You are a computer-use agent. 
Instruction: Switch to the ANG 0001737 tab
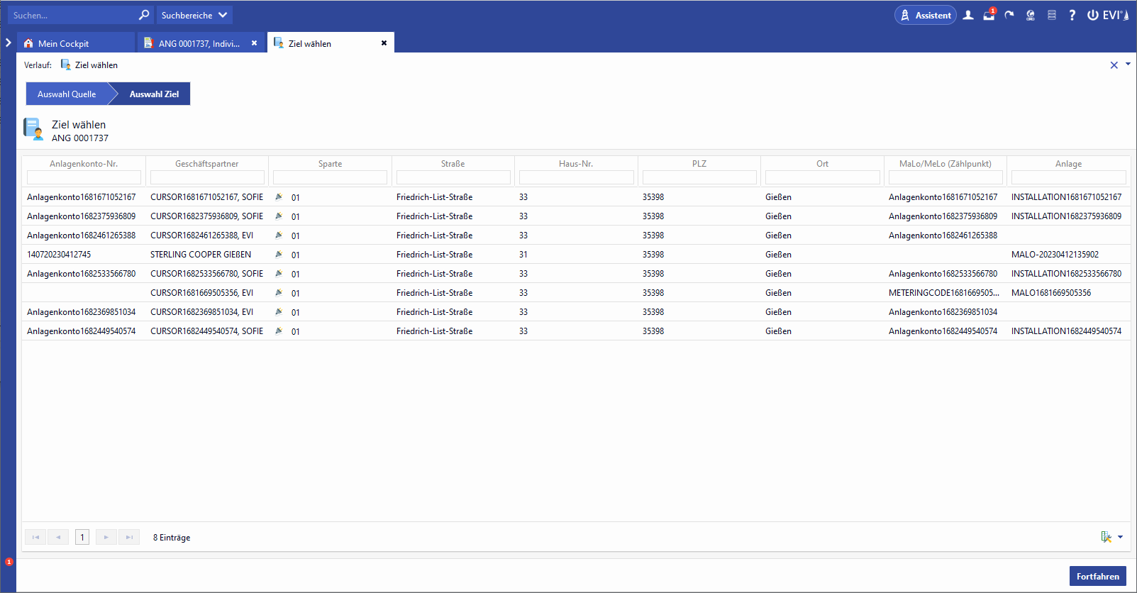tap(199, 43)
